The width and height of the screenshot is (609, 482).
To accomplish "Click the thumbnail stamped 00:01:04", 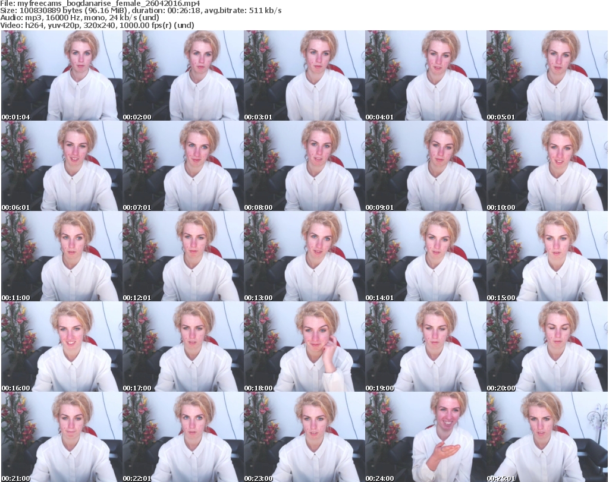I will pyautogui.click(x=62, y=75).
